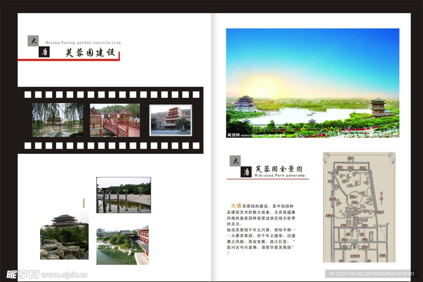Viewport: 423px width, 282px height.
Task: Click the orange 大唐 text in paragraph
Action: (236, 205)
